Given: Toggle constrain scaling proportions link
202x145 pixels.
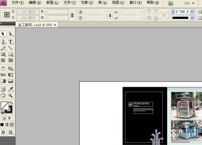Looking at the screenshot, I should point(110,15).
